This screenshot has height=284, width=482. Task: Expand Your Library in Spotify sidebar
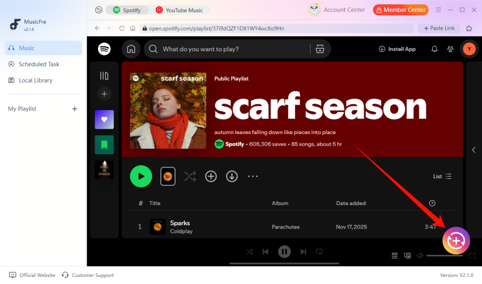[x=104, y=76]
